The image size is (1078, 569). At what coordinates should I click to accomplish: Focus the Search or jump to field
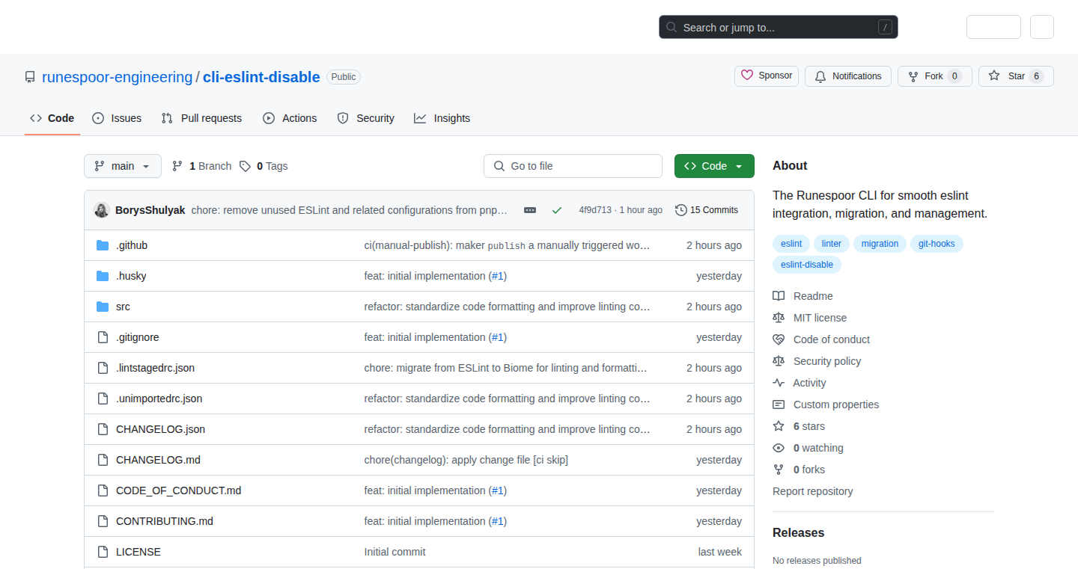coord(779,28)
